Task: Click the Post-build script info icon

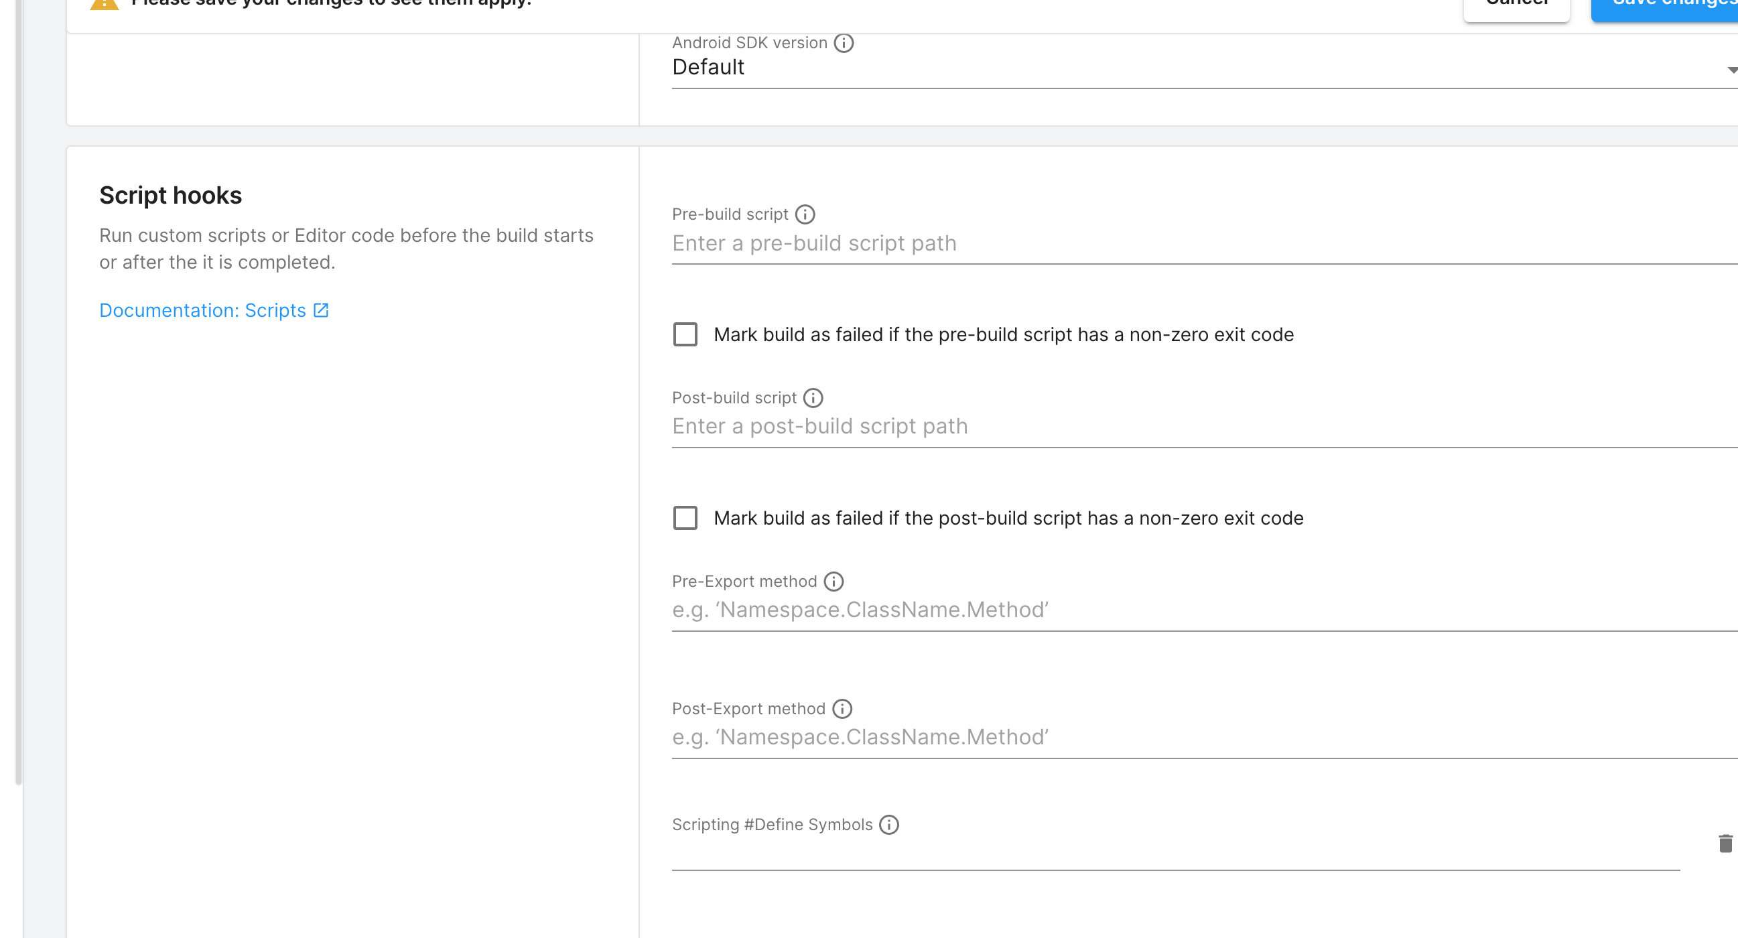Action: [813, 398]
